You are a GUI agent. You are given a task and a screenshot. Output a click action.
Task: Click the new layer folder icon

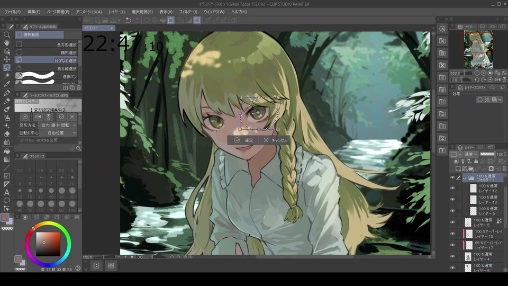[x=471, y=168]
